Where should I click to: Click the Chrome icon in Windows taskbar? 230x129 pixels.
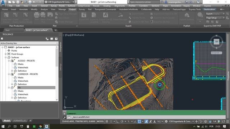tap(40, 126)
